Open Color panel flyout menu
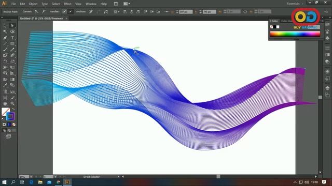The height and width of the screenshot is (186, 332). [x=322, y=21]
